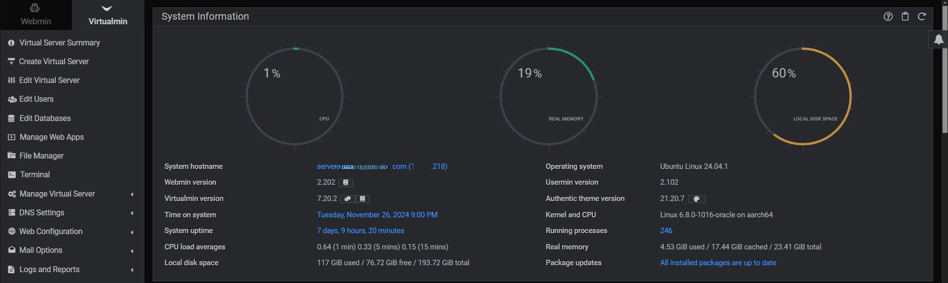Click the Edit Virtual Server sliders icon

click(11, 81)
